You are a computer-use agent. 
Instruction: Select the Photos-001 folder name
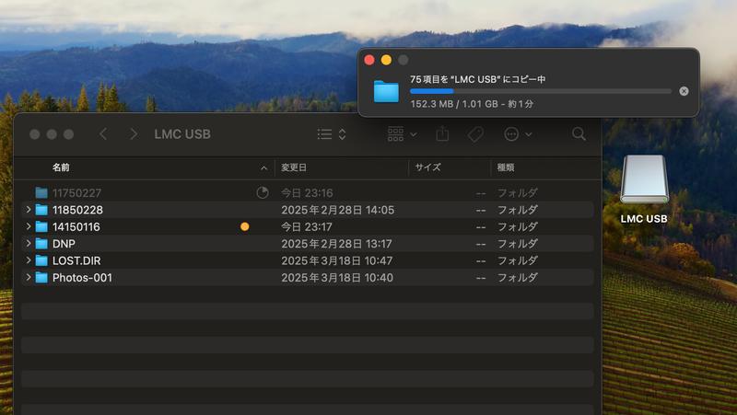tap(82, 278)
